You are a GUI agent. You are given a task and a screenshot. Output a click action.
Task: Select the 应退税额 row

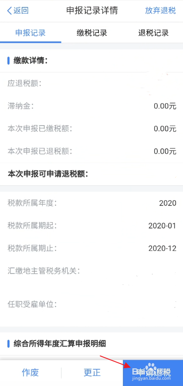(x=91, y=83)
